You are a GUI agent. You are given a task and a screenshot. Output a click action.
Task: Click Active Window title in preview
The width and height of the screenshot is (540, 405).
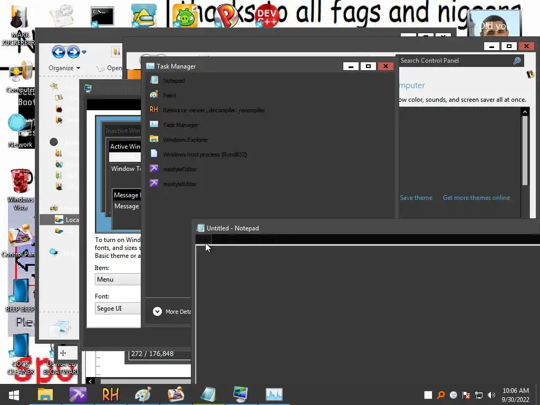coord(124,147)
